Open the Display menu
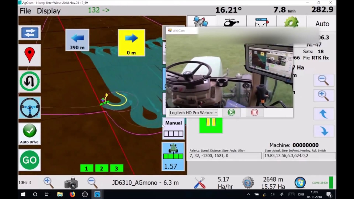This screenshot has width=354, height=199. [x=49, y=11]
